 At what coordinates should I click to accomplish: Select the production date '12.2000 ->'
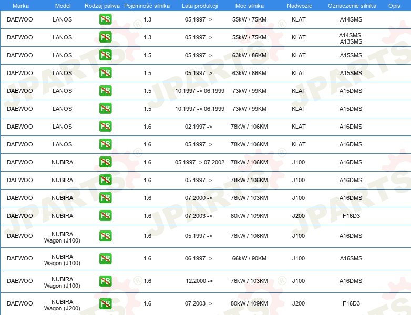coord(199,281)
